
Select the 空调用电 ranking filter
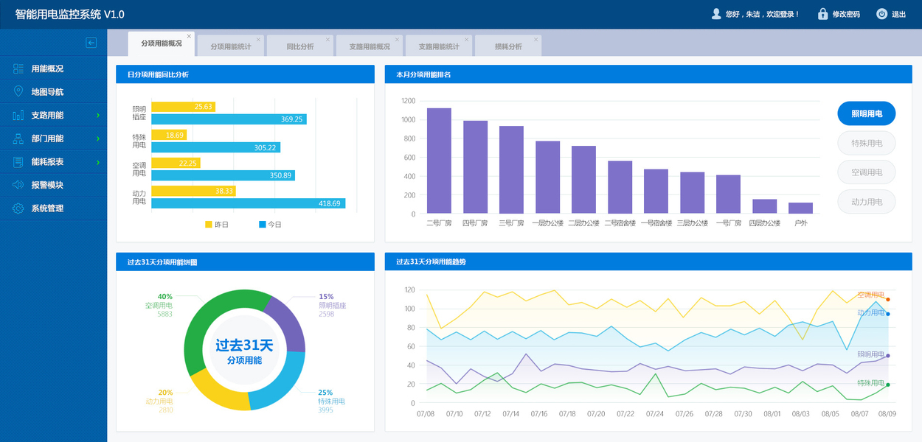pos(867,172)
